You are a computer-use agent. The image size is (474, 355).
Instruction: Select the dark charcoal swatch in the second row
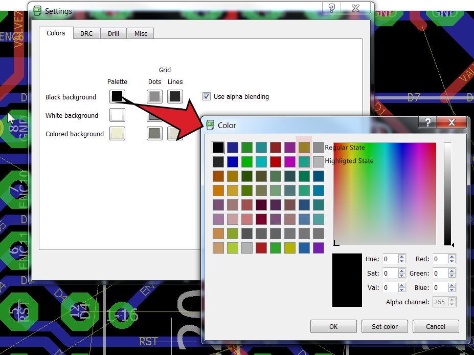(x=218, y=162)
